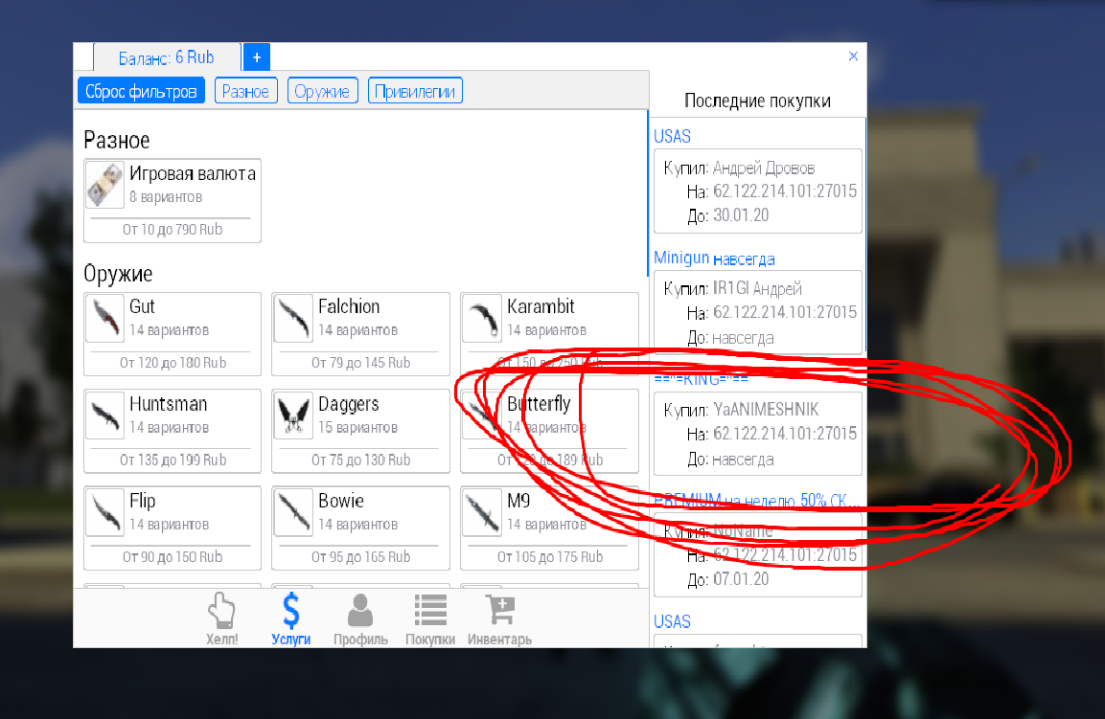Click the plus icon to add balance
This screenshot has height=719, width=1105.
click(256, 57)
